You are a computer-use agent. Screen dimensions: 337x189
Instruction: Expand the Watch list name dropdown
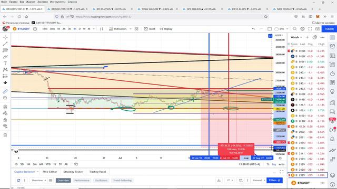click(296, 37)
